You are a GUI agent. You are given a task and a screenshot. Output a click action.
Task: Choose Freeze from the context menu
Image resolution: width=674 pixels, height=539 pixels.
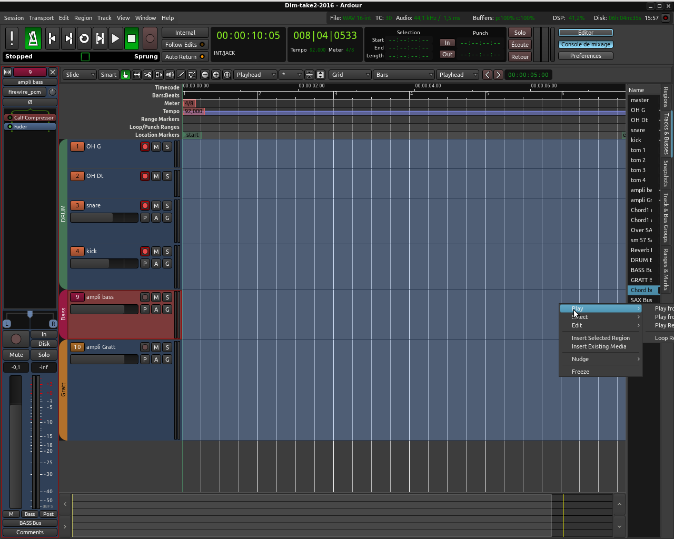pyautogui.click(x=580, y=372)
